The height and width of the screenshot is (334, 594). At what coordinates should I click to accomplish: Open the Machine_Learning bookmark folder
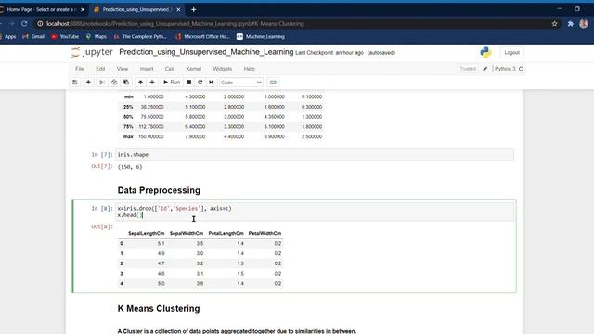261,37
